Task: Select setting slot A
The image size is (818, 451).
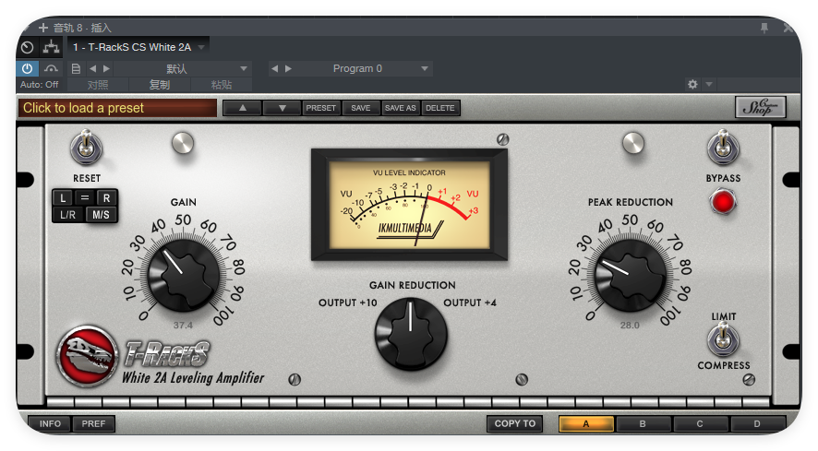Action: (586, 424)
